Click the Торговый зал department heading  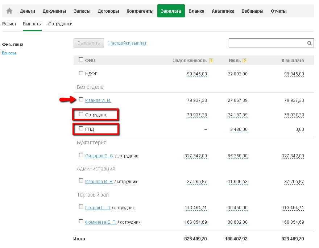pyautogui.click(x=93, y=195)
